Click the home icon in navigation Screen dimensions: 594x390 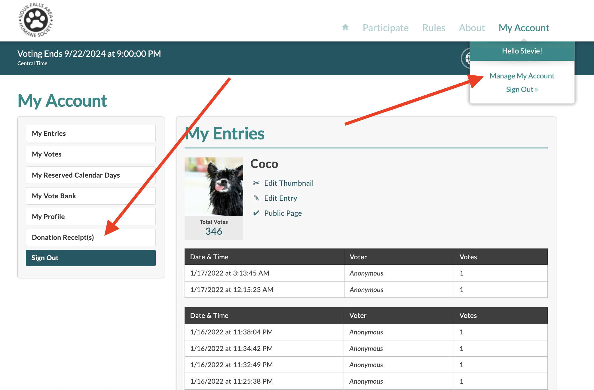(x=345, y=28)
